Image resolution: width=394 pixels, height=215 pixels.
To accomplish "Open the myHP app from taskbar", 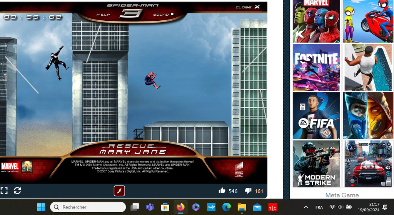I will [x=211, y=207].
